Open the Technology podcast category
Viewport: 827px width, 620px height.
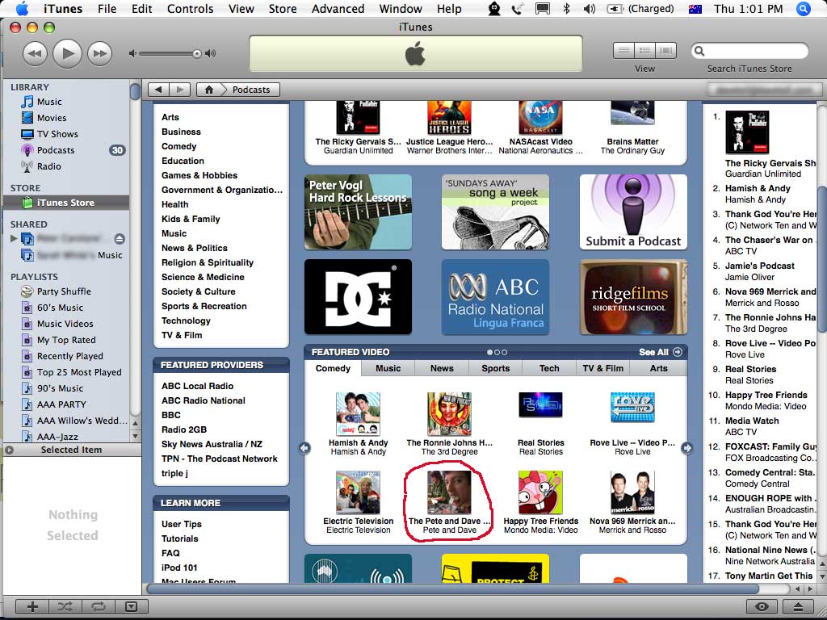click(x=186, y=320)
